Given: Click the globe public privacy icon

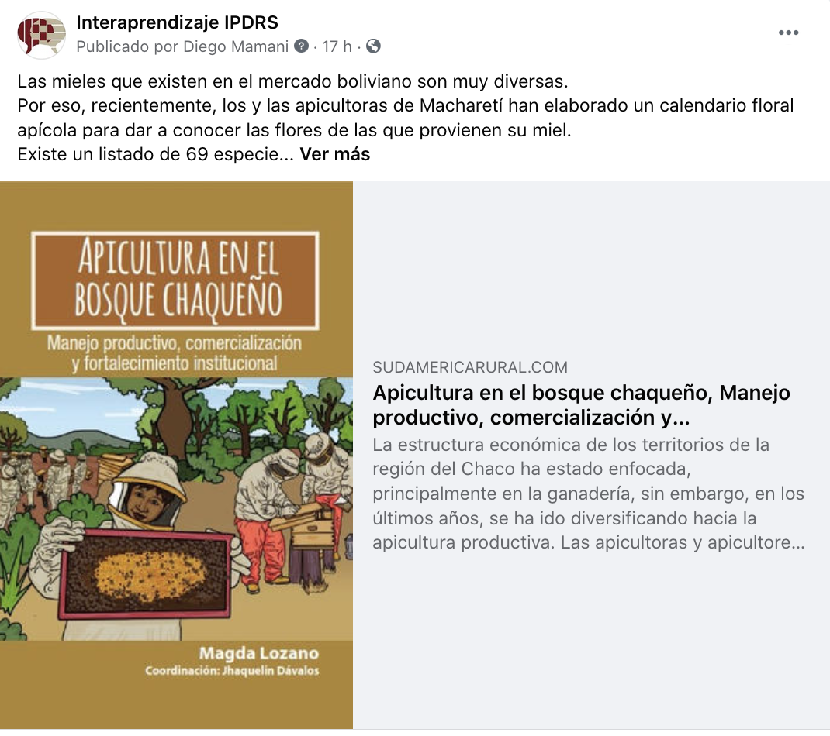Looking at the screenshot, I should click(373, 46).
